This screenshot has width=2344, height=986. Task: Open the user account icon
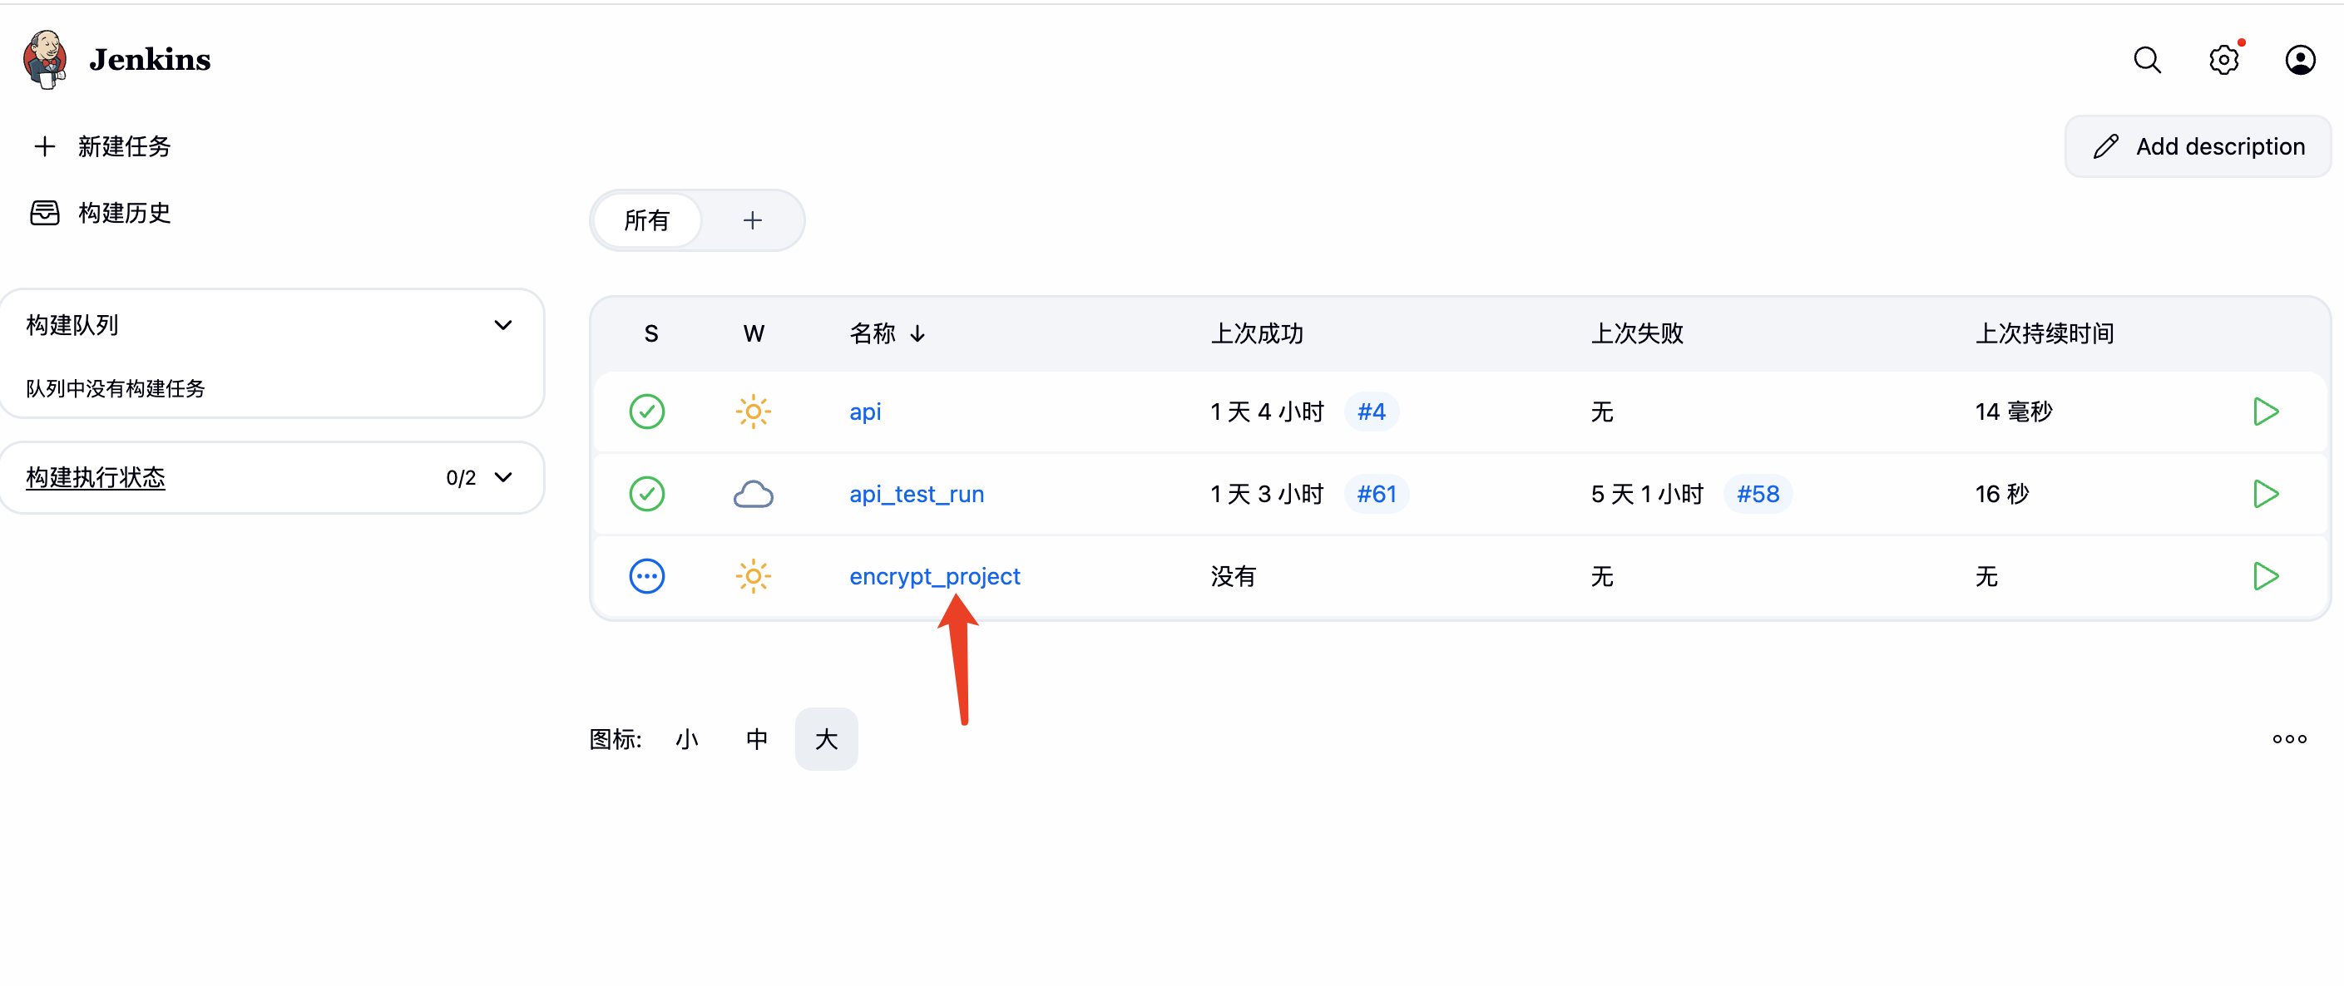[x=2299, y=60]
